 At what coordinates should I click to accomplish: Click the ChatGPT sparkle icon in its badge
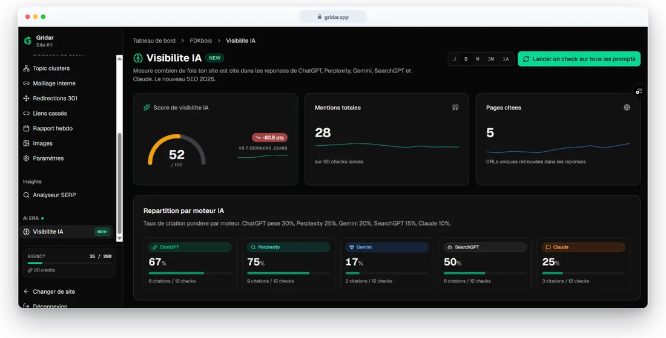155,247
